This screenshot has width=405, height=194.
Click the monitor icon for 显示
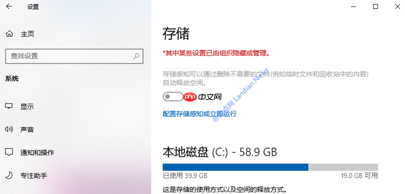tap(9, 106)
